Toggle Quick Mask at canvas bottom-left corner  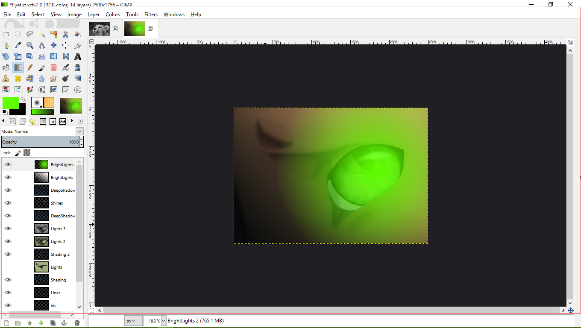tap(91, 310)
